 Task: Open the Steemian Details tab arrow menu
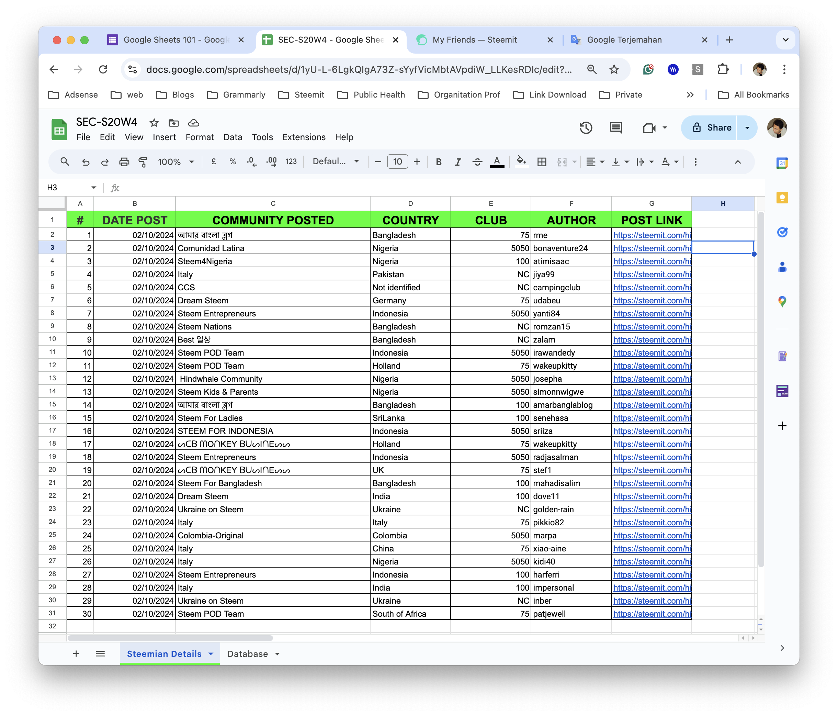(x=211, y=654)
